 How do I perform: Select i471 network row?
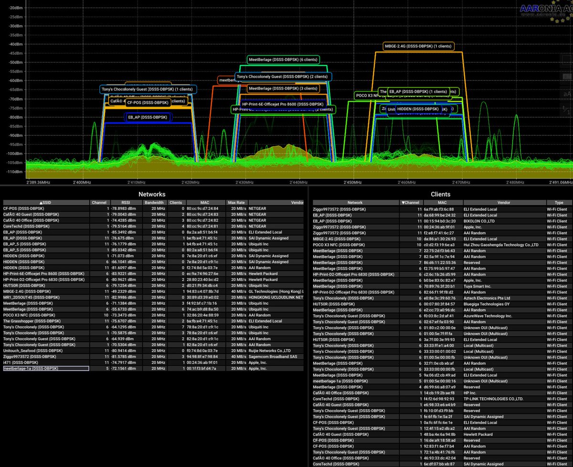point(153,362)
